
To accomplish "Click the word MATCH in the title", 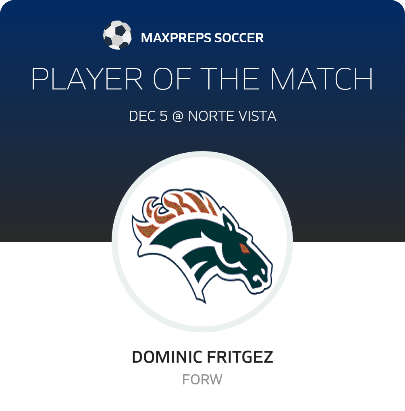I will click(322, 79).
